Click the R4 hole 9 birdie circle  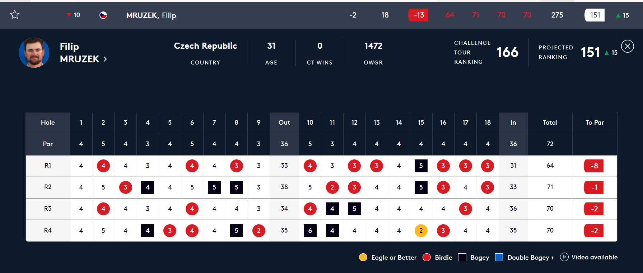[258, 230]
